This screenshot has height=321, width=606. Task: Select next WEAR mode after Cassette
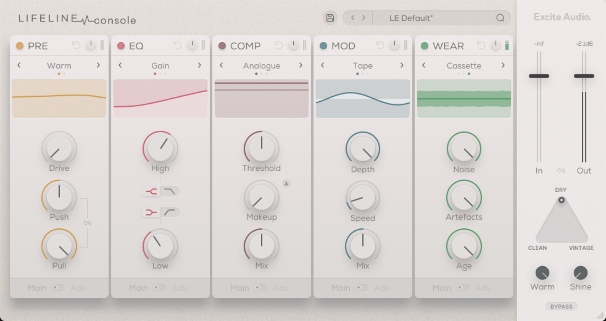coord(503,65)
